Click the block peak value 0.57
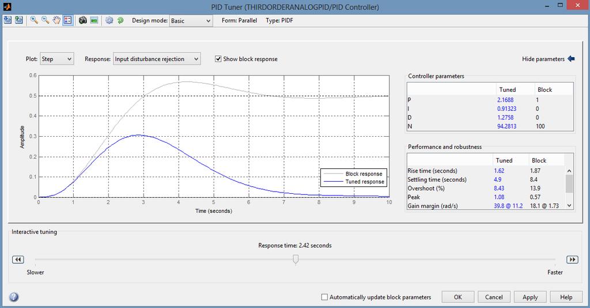The width and height of the screenshot is (590, 308). click(535, 197)
